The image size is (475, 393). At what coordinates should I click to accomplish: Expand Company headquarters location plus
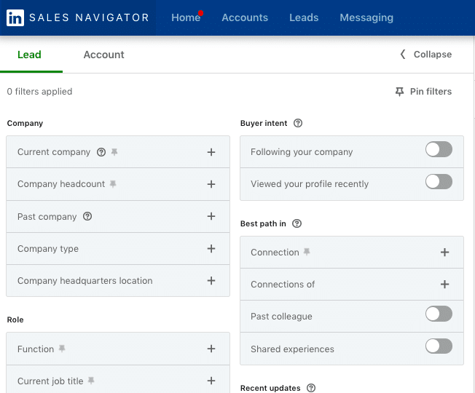[x=211, y=281]
